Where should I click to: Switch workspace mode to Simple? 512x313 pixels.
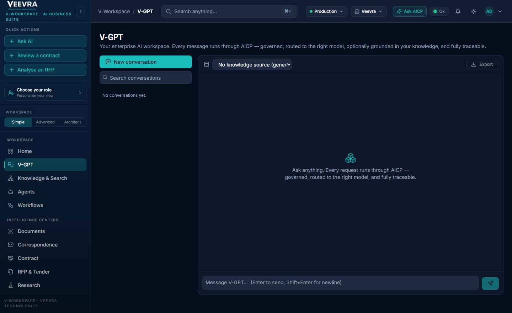pyautogui.click(x=18, y=122)
